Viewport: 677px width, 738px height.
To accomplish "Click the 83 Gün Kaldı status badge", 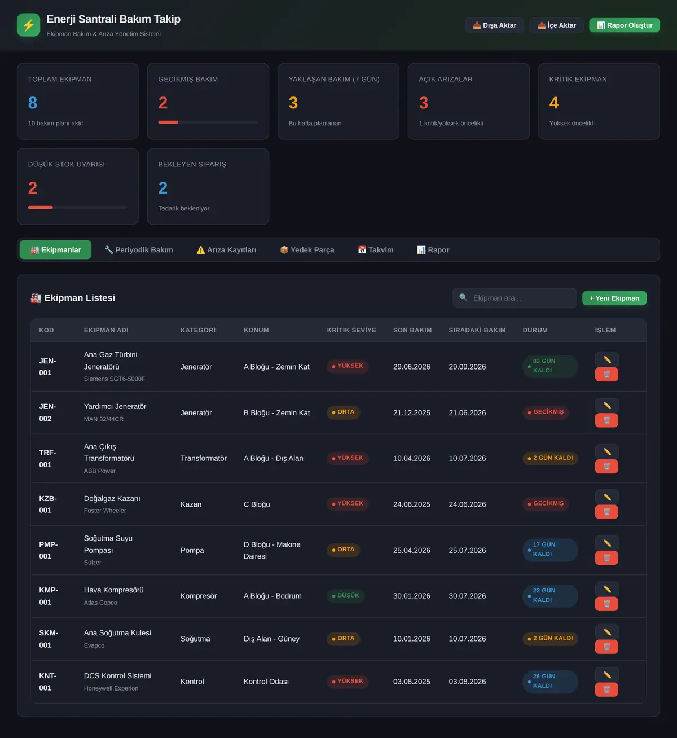I will coord(550,366).
